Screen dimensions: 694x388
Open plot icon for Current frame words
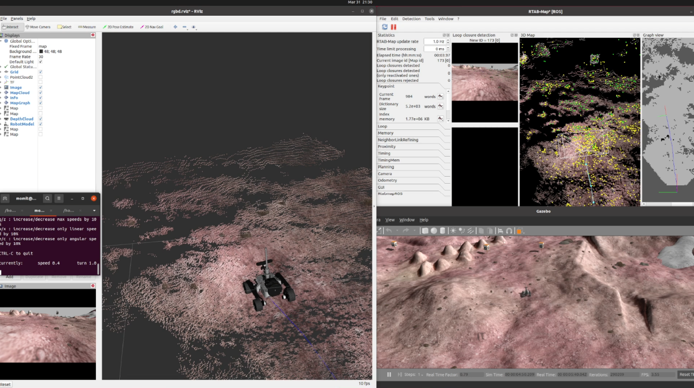(x=441, y=96)
